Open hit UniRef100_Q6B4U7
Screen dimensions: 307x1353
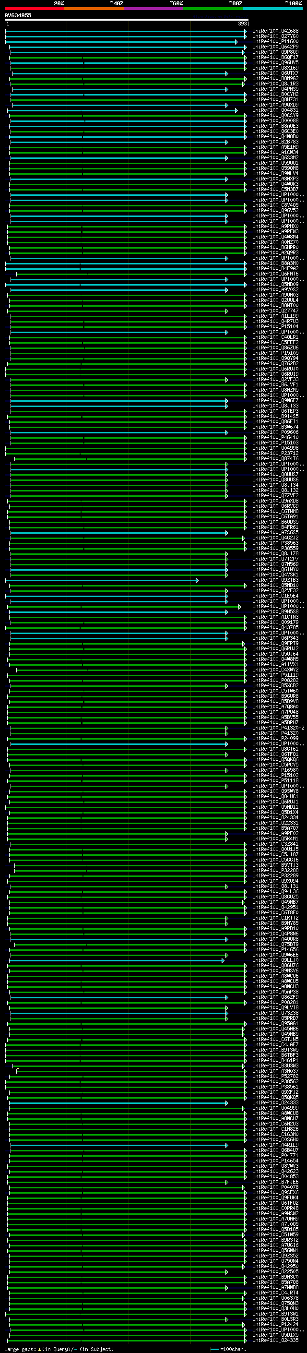pyautogui.click(x=275, y=1149)
